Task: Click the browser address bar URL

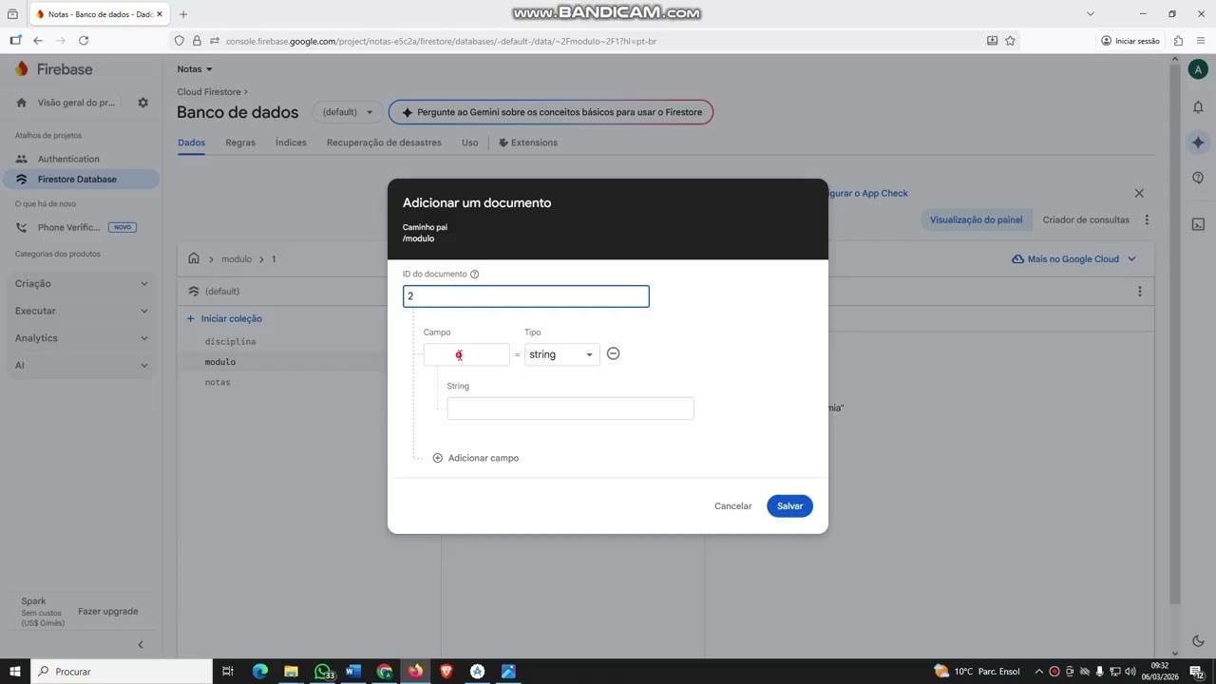Action: 441,41
